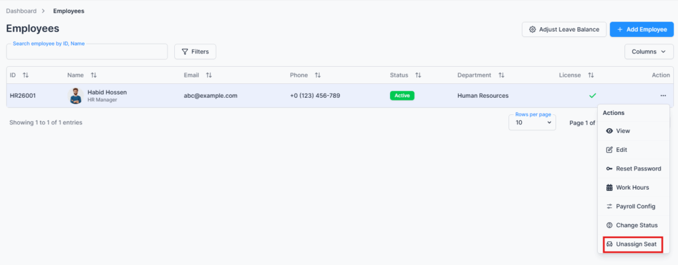Screen dimensions: 678x265
Task: Select Unassign Seat menu option
Action: pyautogui.click(x=636, y=244)
